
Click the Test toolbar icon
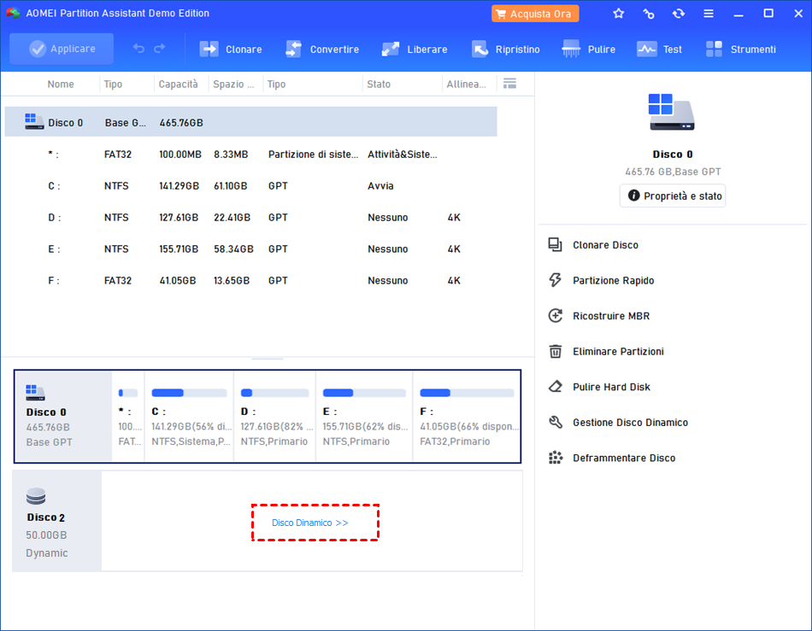pos(647,50)
